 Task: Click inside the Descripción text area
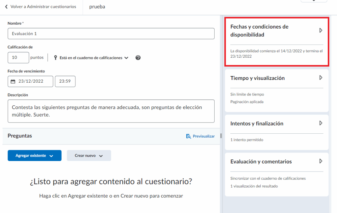click(x=111, y=111)
